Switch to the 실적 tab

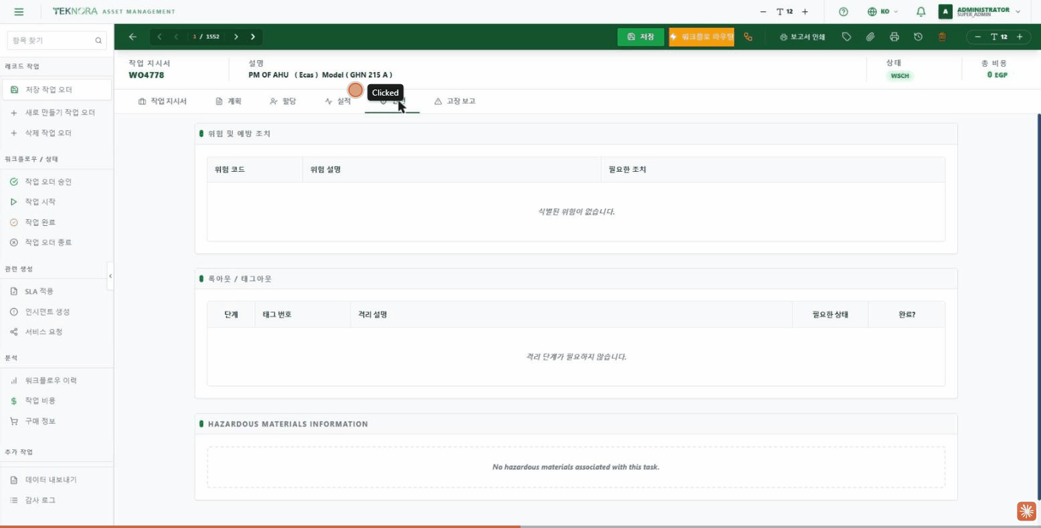coord(337,101)
